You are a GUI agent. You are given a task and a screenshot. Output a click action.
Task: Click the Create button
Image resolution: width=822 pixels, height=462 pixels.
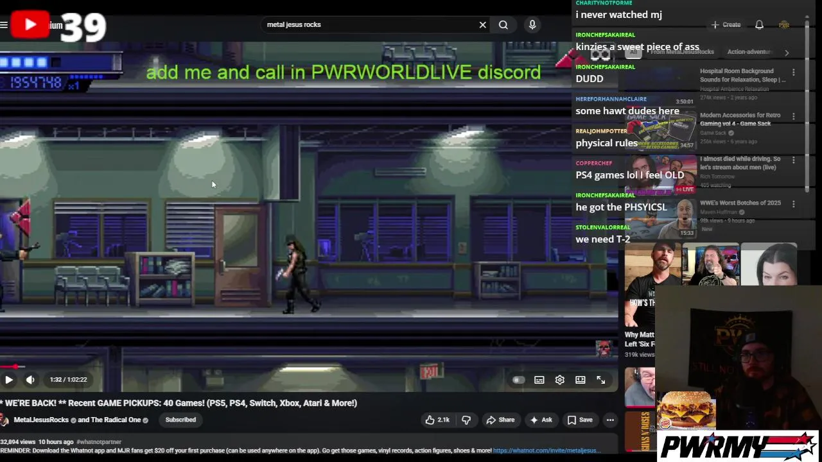[x=726, y=25]
